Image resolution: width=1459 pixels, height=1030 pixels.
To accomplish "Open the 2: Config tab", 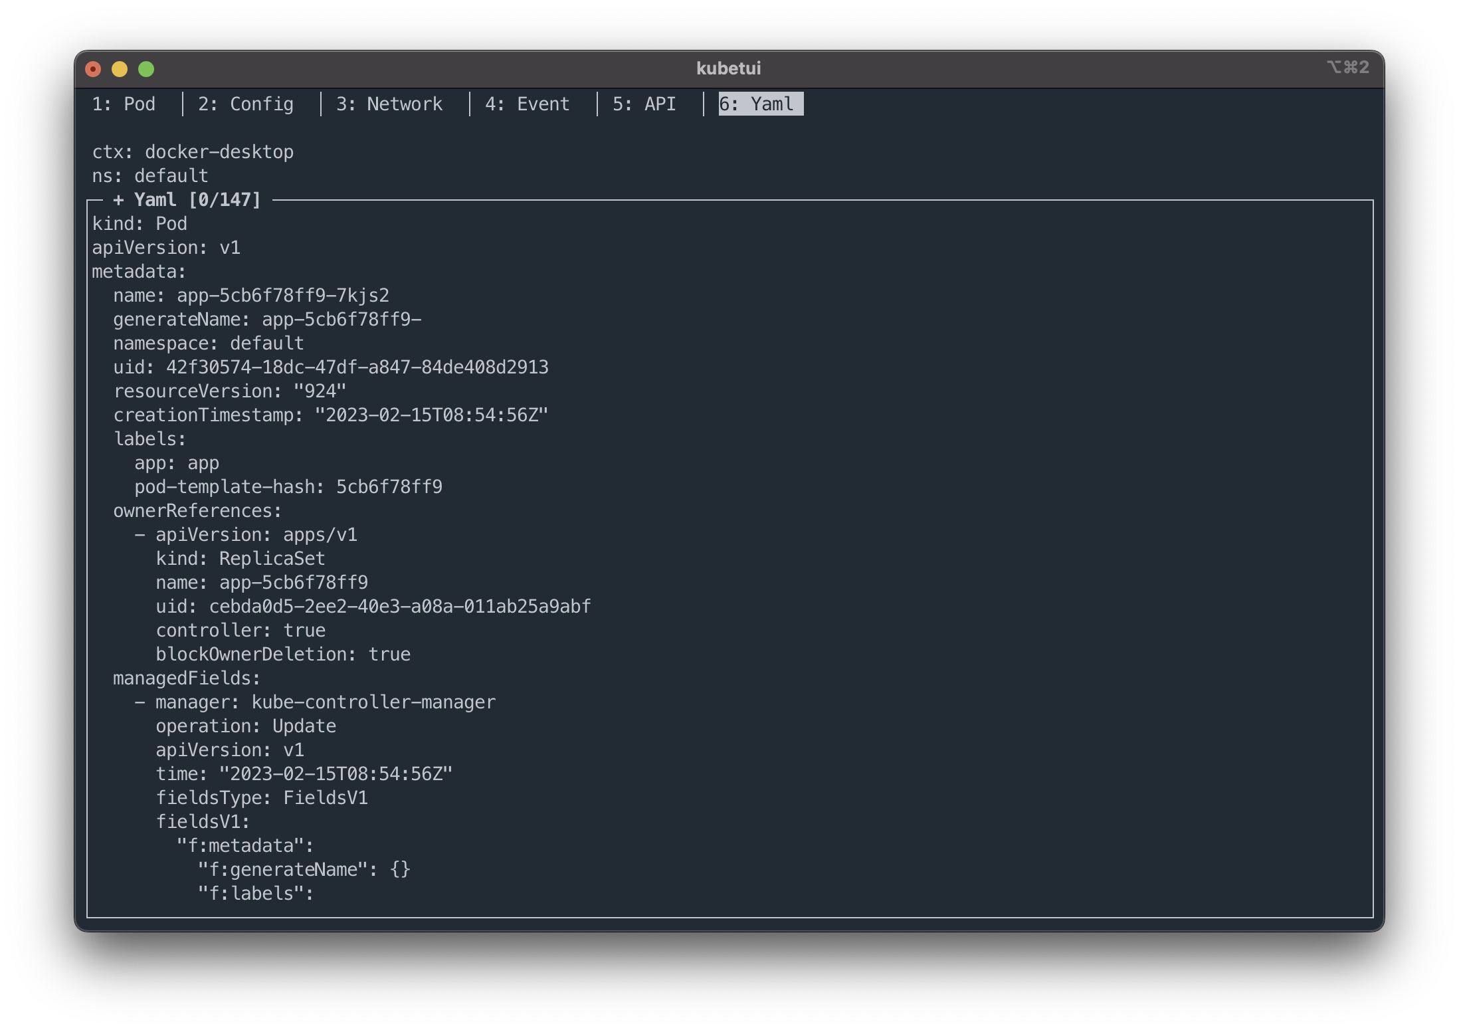I will [245, 104].
